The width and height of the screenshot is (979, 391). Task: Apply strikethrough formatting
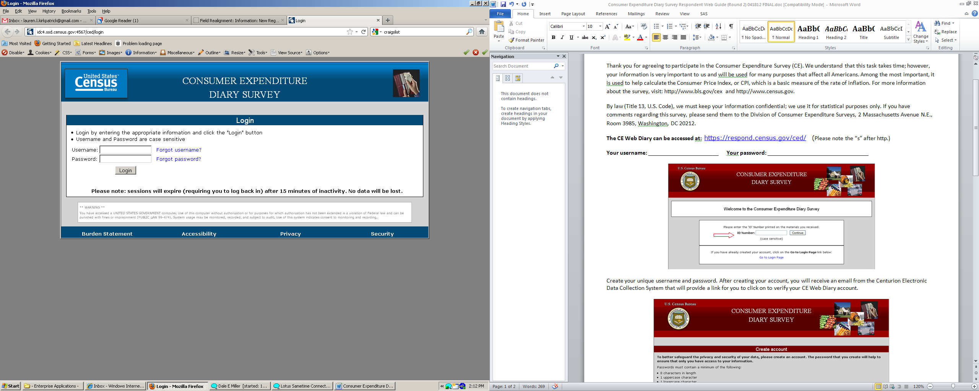point(585,37)
